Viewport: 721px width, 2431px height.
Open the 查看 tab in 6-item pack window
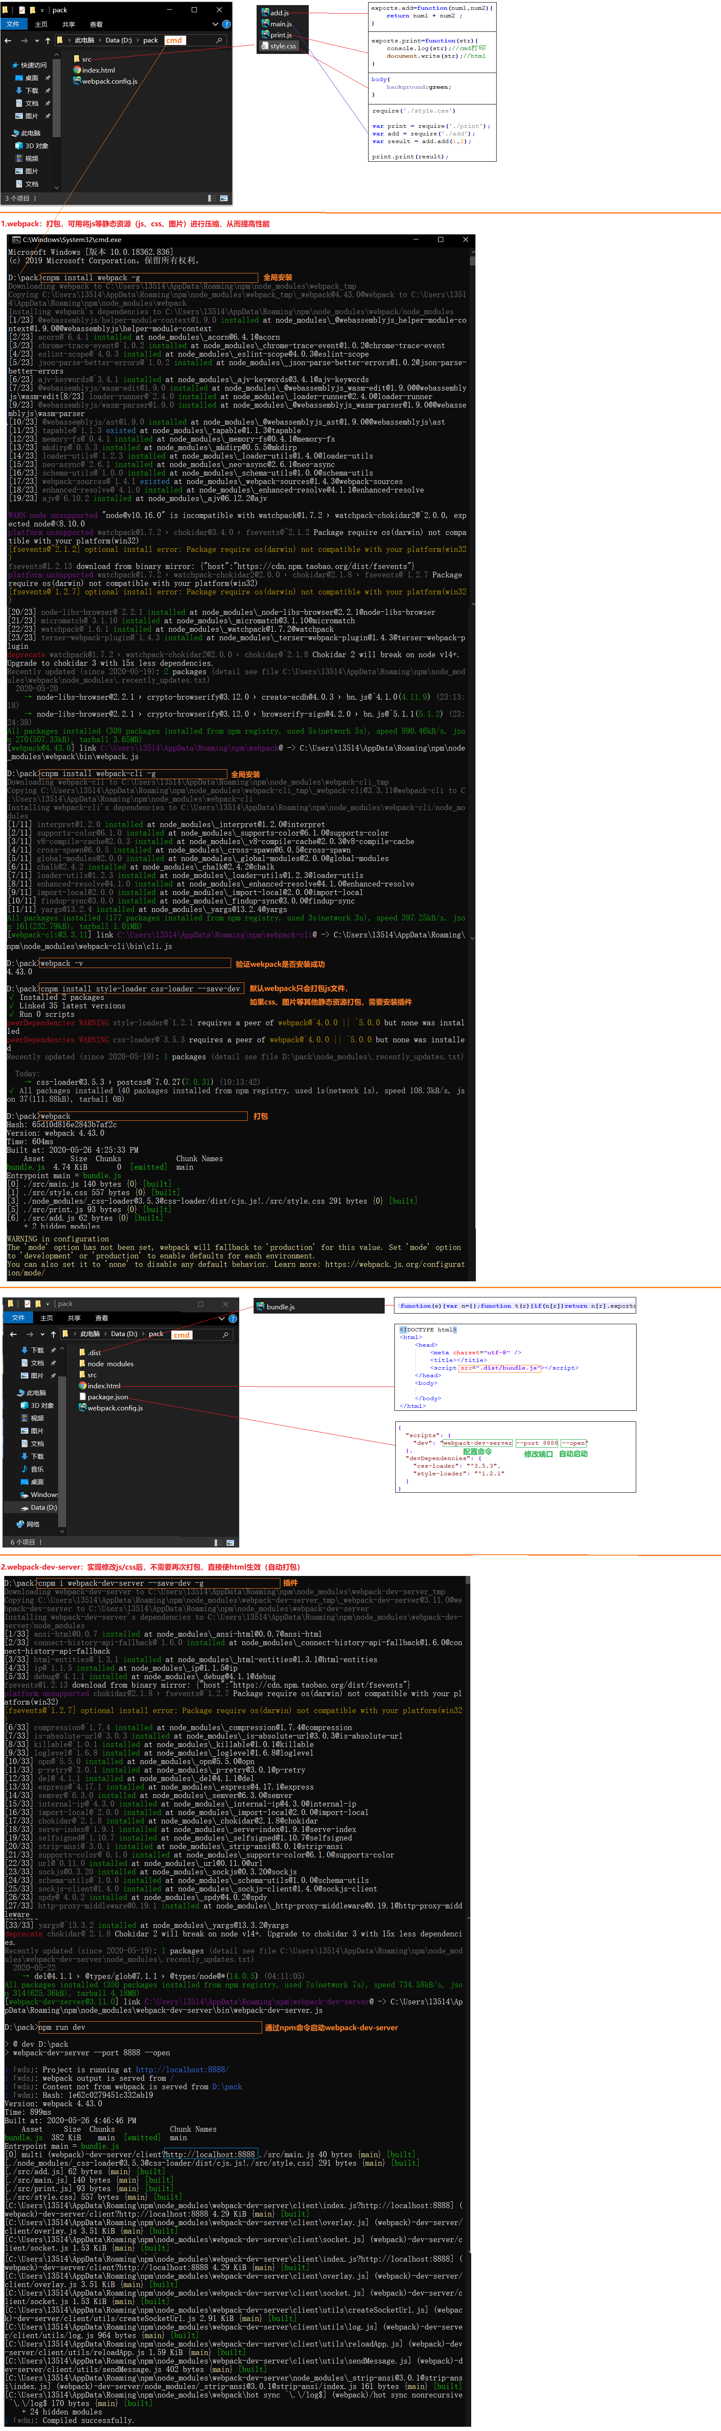pyautogui.click(x=101, y=1318)
